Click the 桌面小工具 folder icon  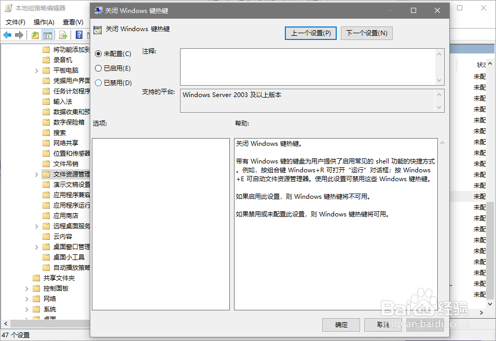[46, 257]
